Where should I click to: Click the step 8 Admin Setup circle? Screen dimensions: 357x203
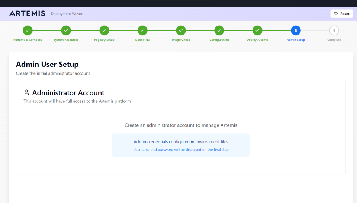point(296,30)
